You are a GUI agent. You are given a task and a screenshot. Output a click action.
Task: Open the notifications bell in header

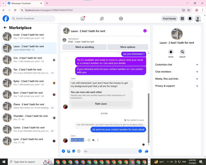190,19
